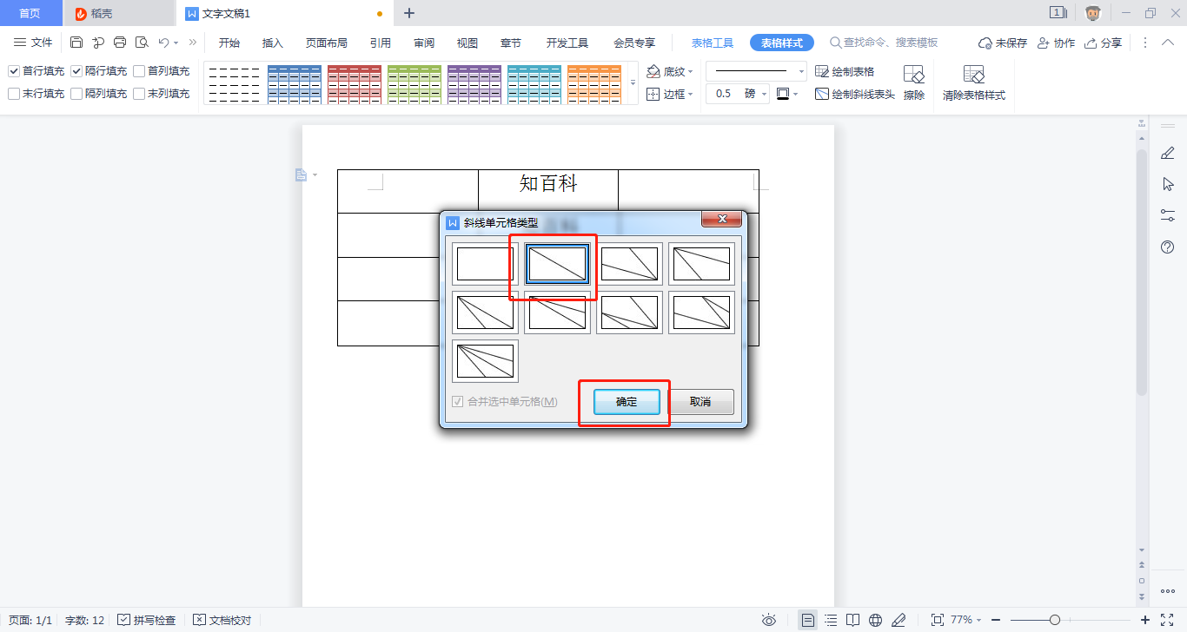Toggle 合并选中单元格 checkbox in dialog
Viewport: 1187px width, 632px height.
point(458,402)
